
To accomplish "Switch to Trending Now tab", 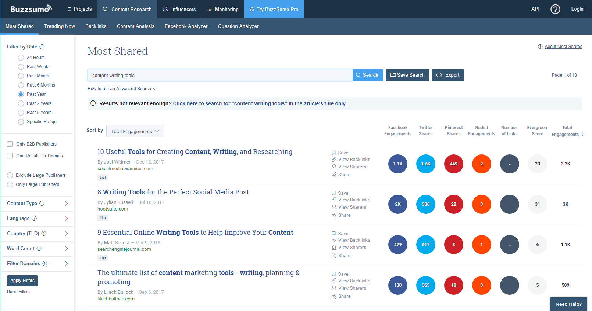I will click(x=60, y=26).
